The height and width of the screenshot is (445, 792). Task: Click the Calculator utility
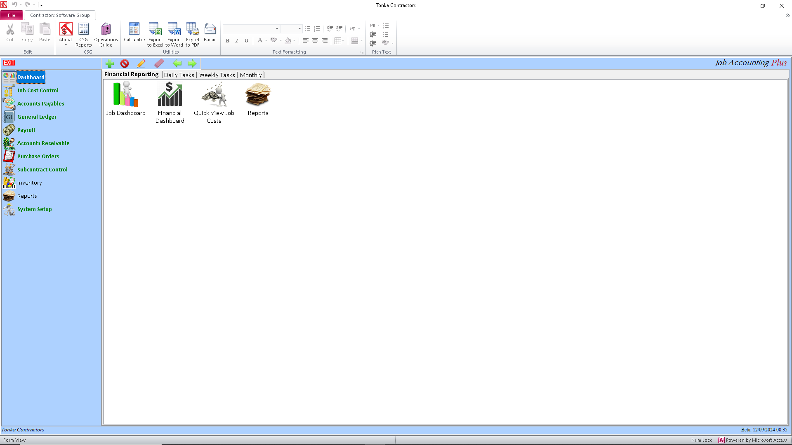pyautogui.click(x=134, y=33)
